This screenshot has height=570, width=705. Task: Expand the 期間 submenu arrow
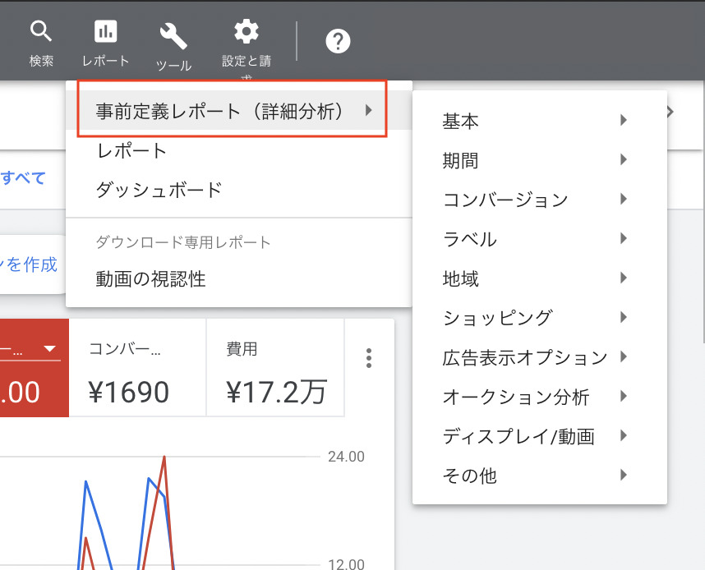[624, 160]
